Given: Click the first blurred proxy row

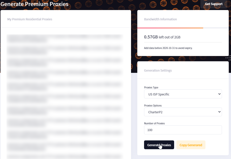Looking at the screenshot, I should pyautogui.click(x=65, y=38).
